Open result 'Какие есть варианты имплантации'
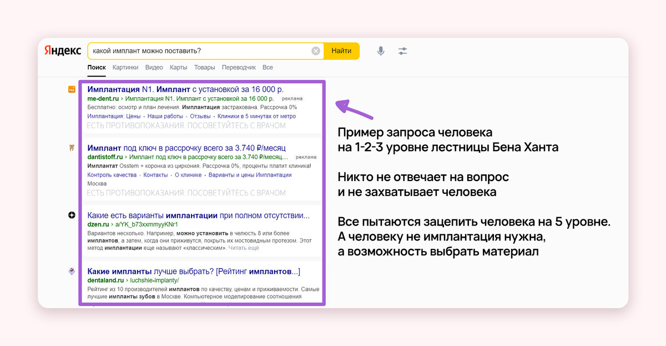Screen dimensions: 666x346 coord(199,215)
